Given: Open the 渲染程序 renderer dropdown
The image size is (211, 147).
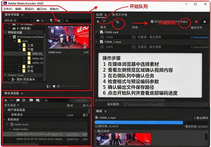Looking at the screenshot, I should click(x=165, y=104).
